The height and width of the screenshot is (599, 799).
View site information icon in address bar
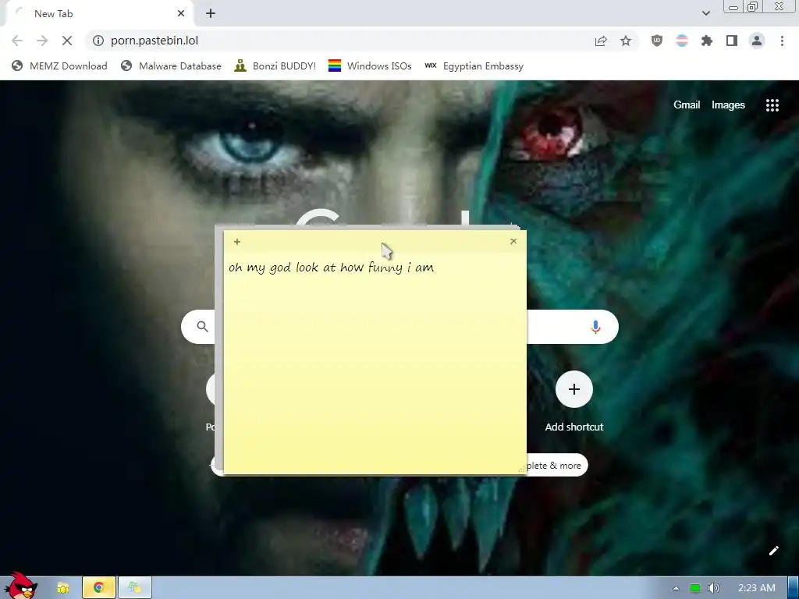coord(98,41)
